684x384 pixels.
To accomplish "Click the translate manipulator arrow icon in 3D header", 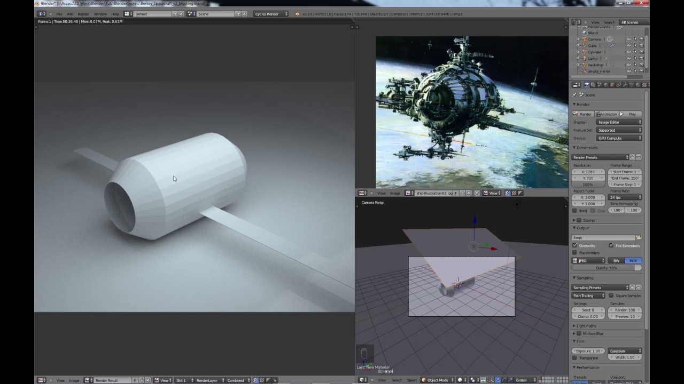I will point(498,380).
